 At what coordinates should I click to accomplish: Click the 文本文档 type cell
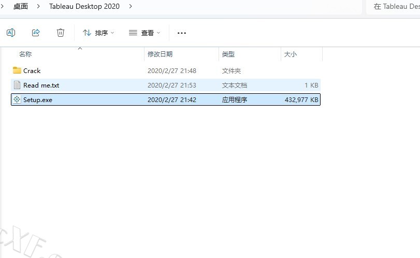point(235,85)
